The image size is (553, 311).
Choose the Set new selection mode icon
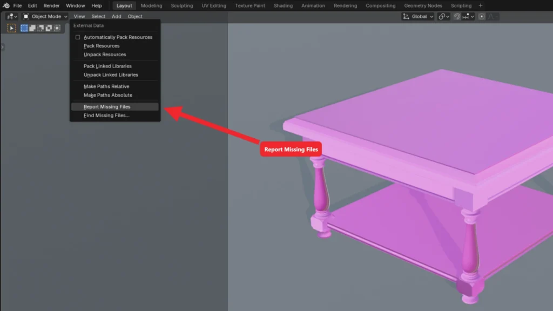pos(24,28)
